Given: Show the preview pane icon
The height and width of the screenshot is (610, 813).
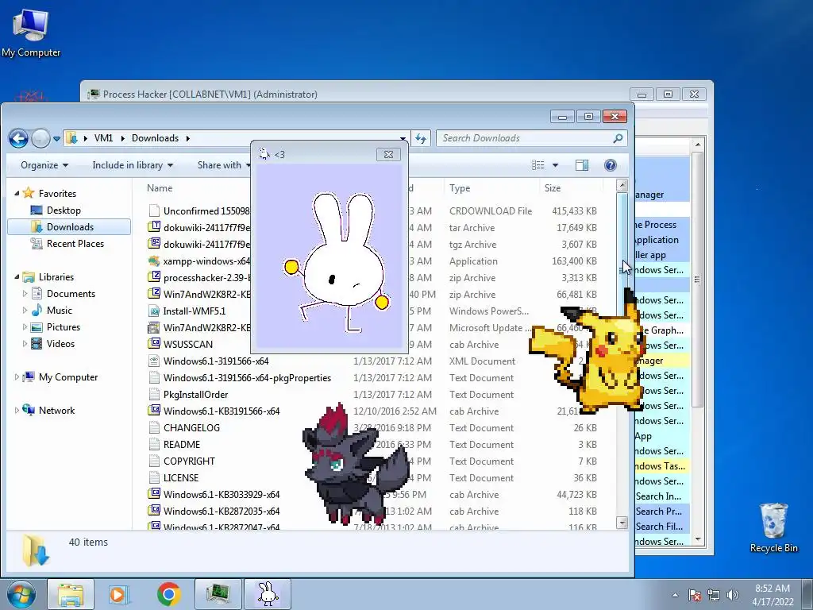Looking at the screenshot, I should 582,165.
